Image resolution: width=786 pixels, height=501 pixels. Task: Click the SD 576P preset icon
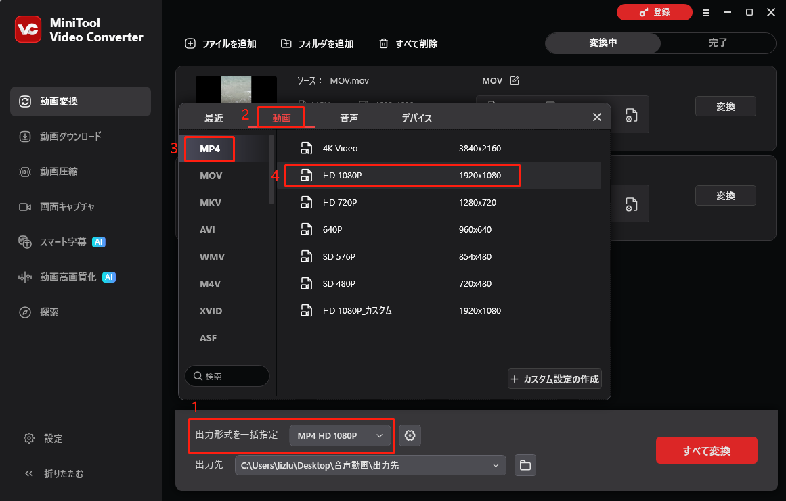point(306,256)
